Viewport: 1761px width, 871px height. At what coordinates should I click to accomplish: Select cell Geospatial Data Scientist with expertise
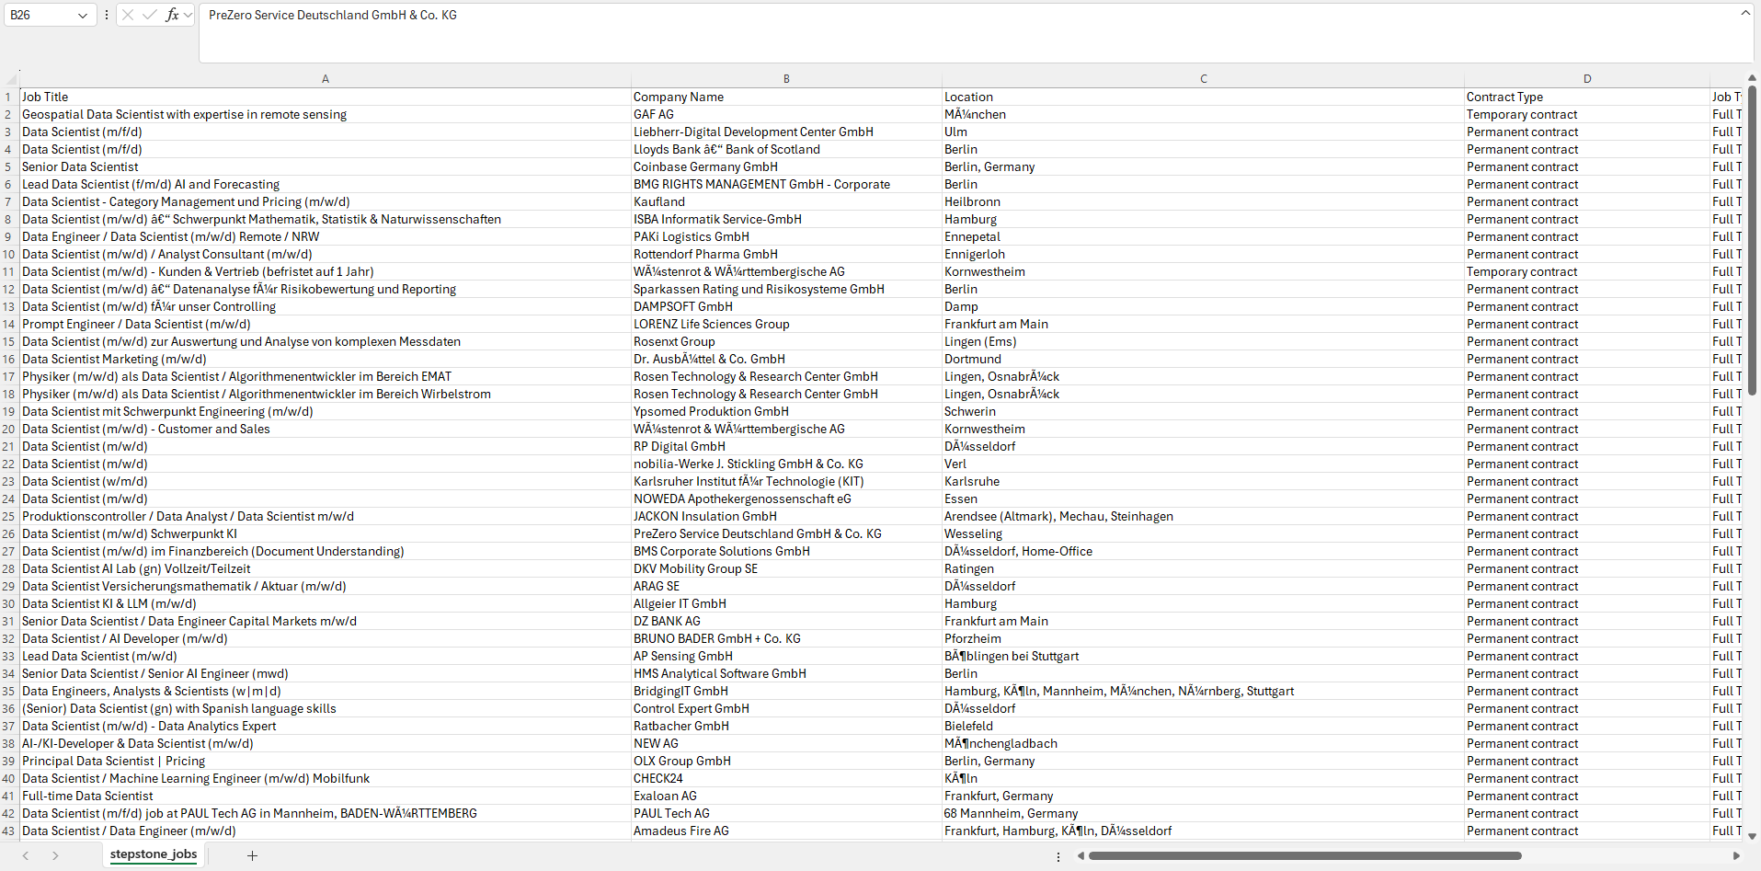(326, 114)
